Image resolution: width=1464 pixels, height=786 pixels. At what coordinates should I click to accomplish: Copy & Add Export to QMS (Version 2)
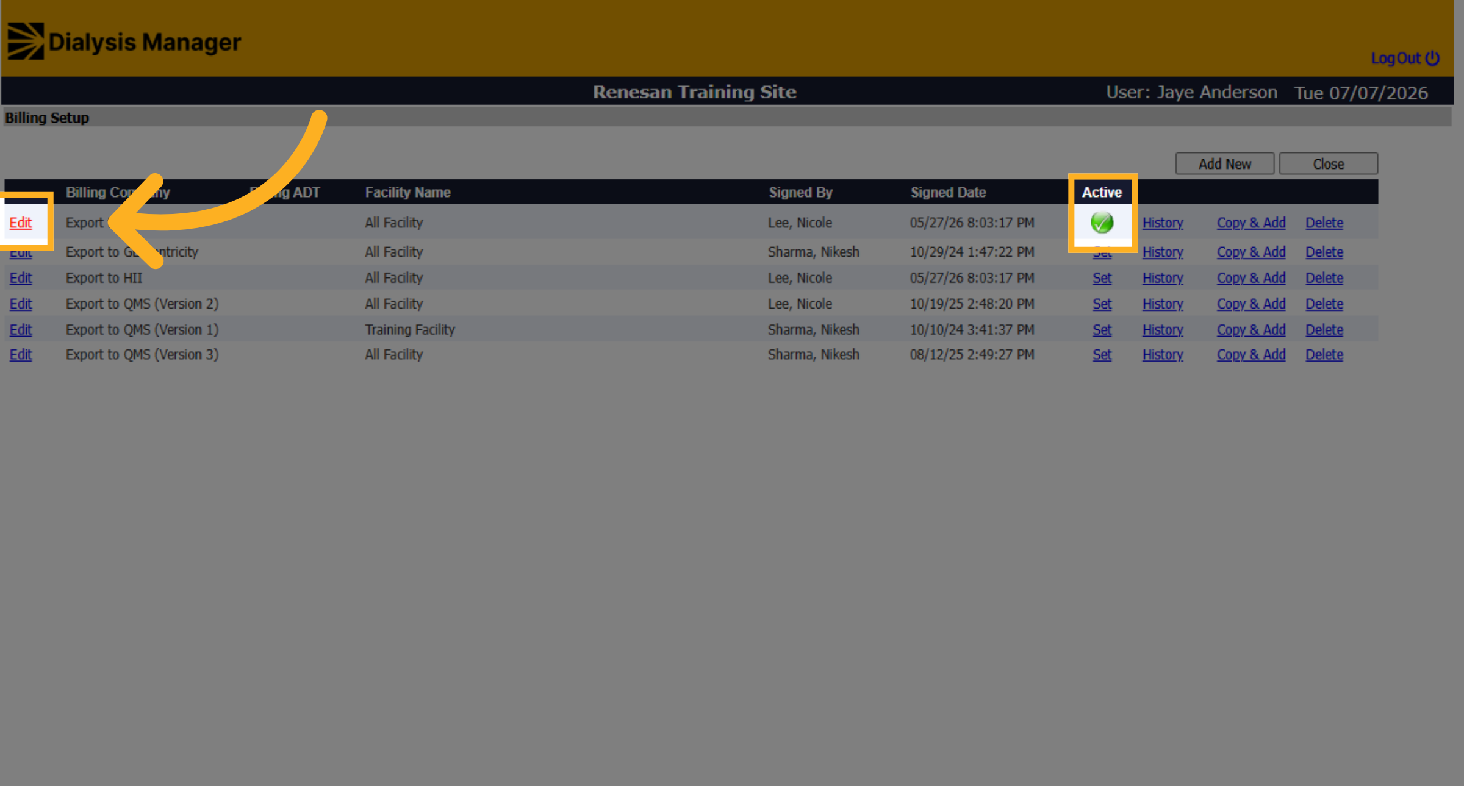(1251, 304)
